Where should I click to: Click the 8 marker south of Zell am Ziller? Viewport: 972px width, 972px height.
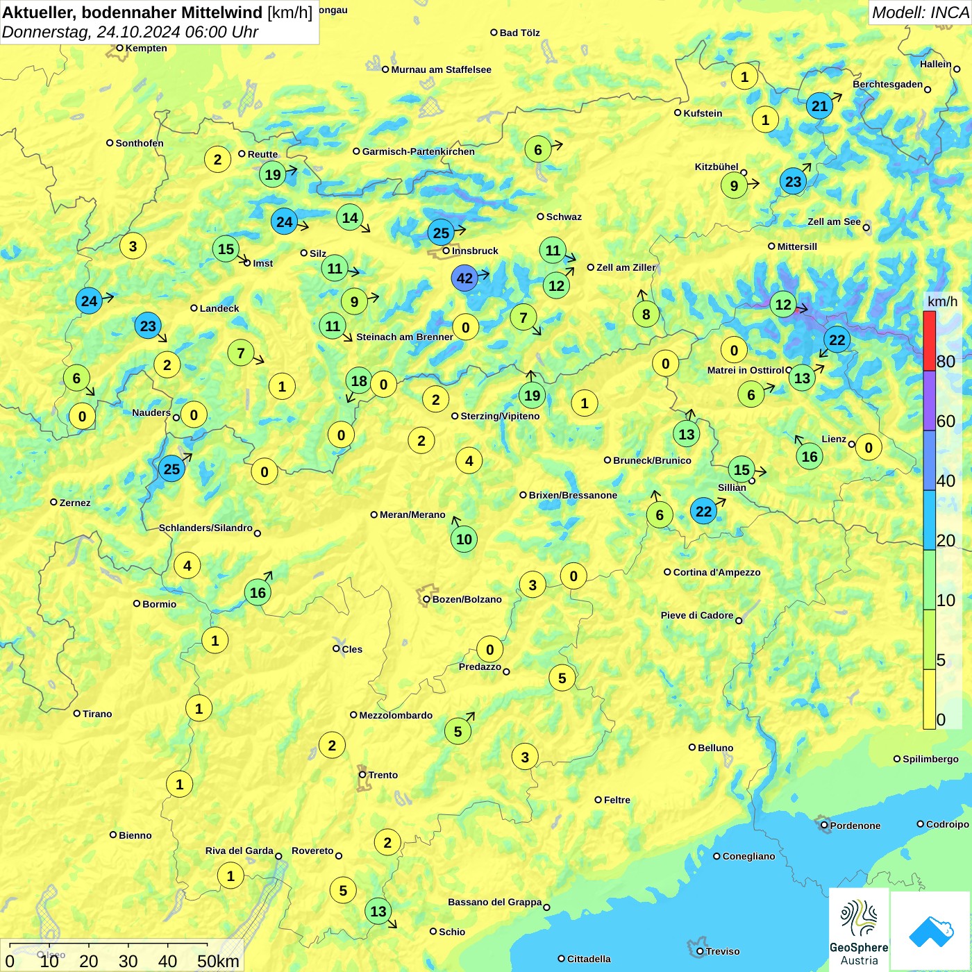tap(646, 314)
